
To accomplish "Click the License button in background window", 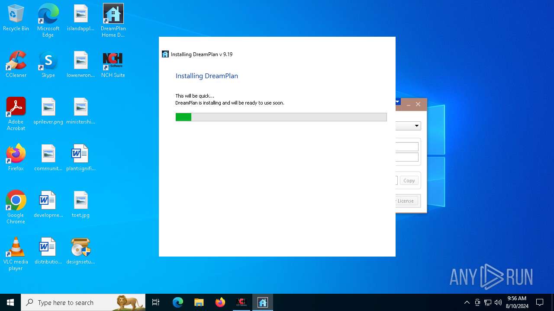I will tap(407, 201).
